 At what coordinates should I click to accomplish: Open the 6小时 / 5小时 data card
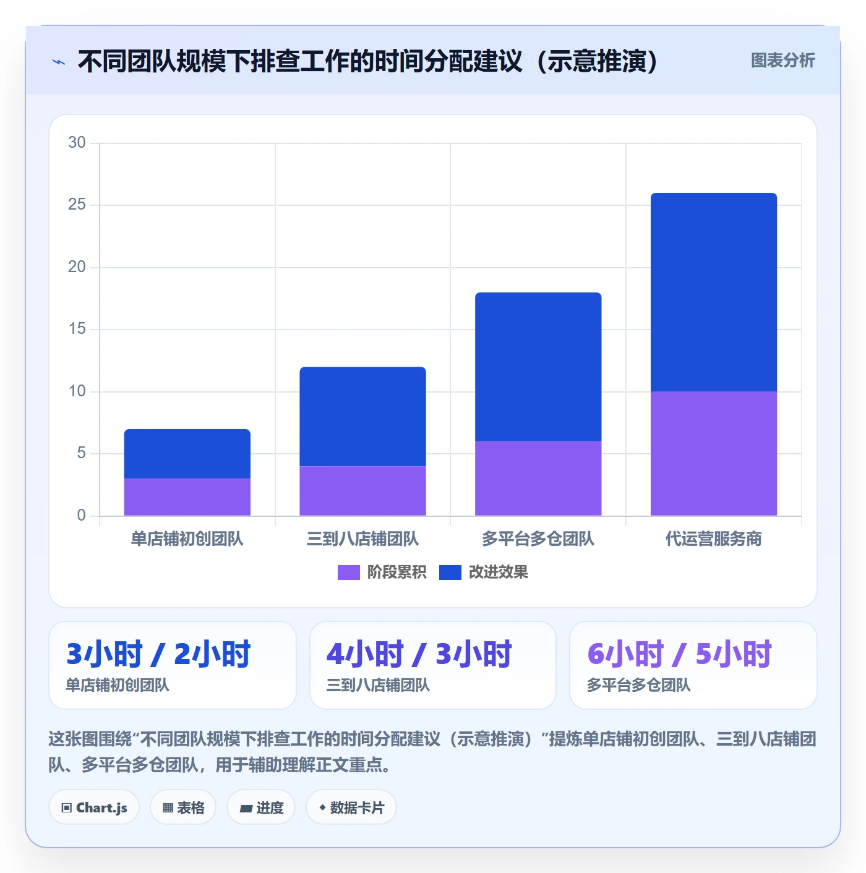693,665
